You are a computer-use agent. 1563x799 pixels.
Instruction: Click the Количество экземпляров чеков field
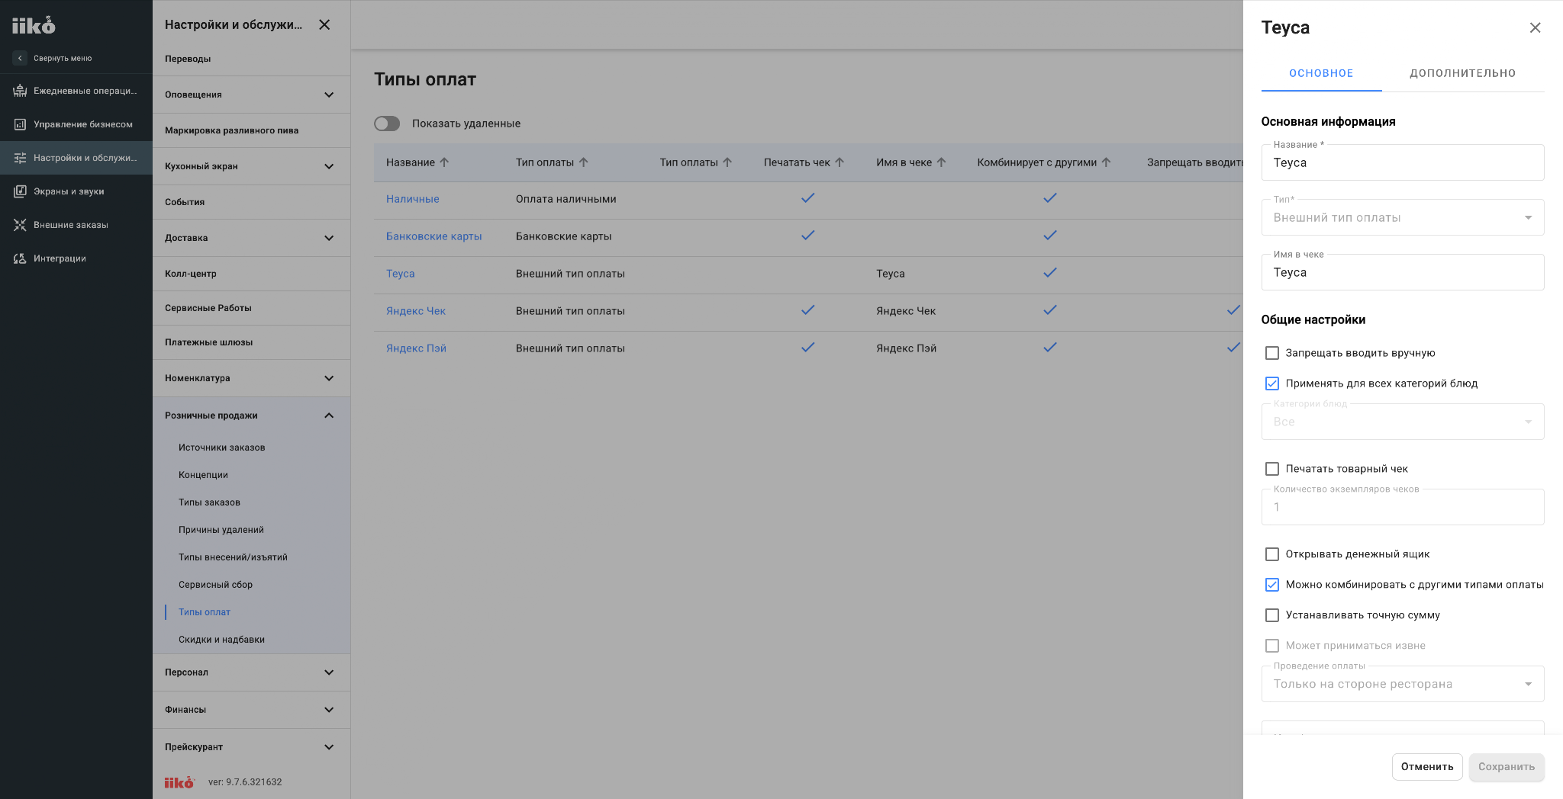[x=1403, y=507]
